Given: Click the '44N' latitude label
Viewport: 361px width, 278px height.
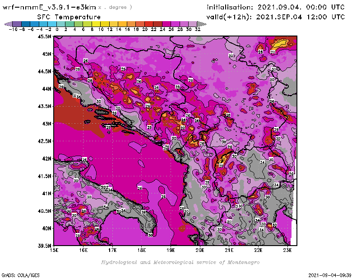Looking at the screenshot, I should tap(46, 89).
